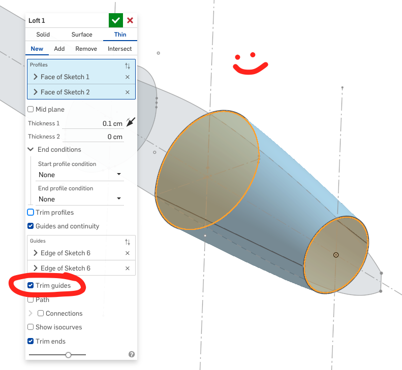Cancel Loft 1 with the red X
Screen dimensions: 402x370
130,20
